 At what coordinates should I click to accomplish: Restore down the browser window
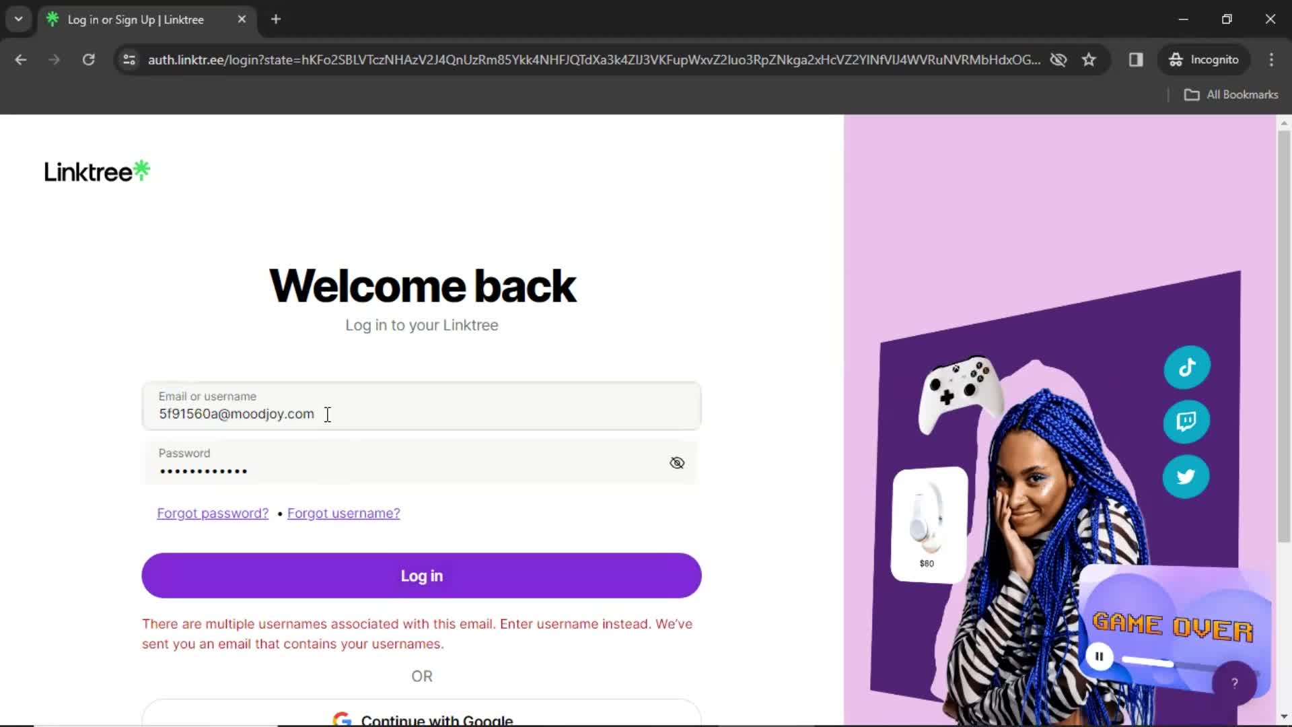(1227, 20)
